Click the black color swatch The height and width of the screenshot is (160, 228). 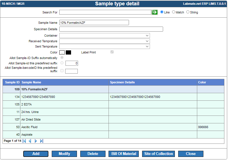68,53
